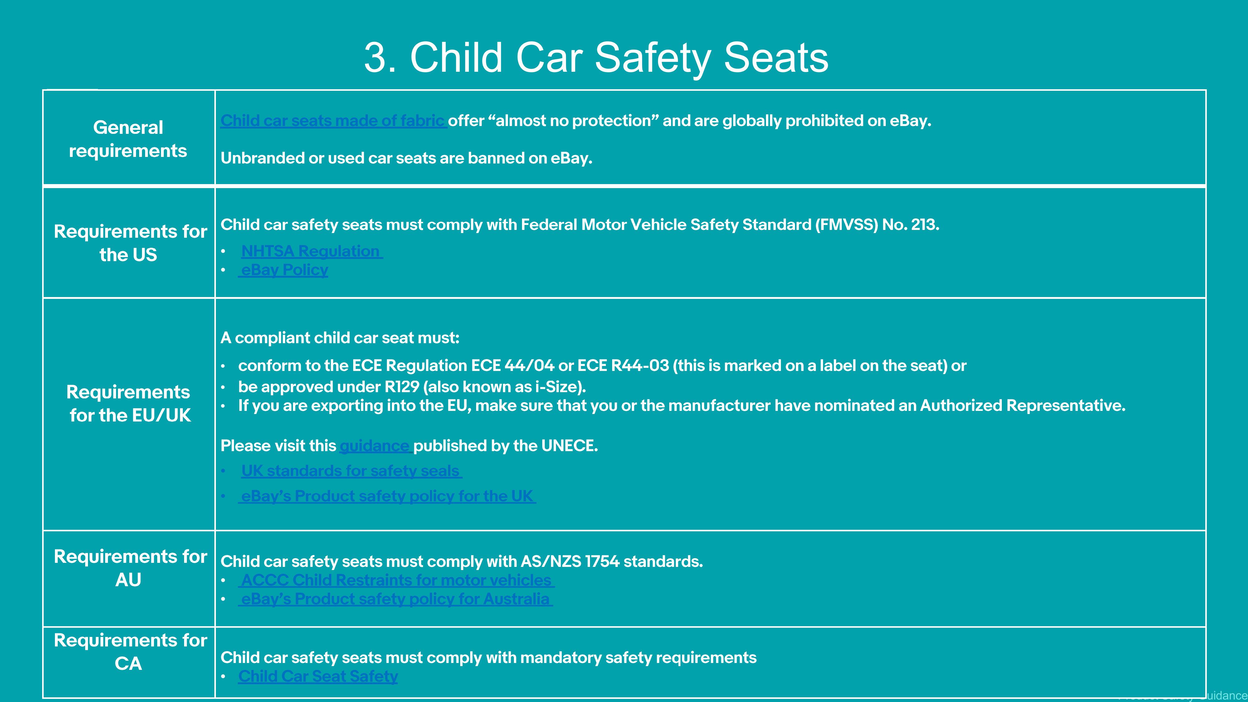
Task: Click the Child Car Seat Safety link
Action: (318, 676)
